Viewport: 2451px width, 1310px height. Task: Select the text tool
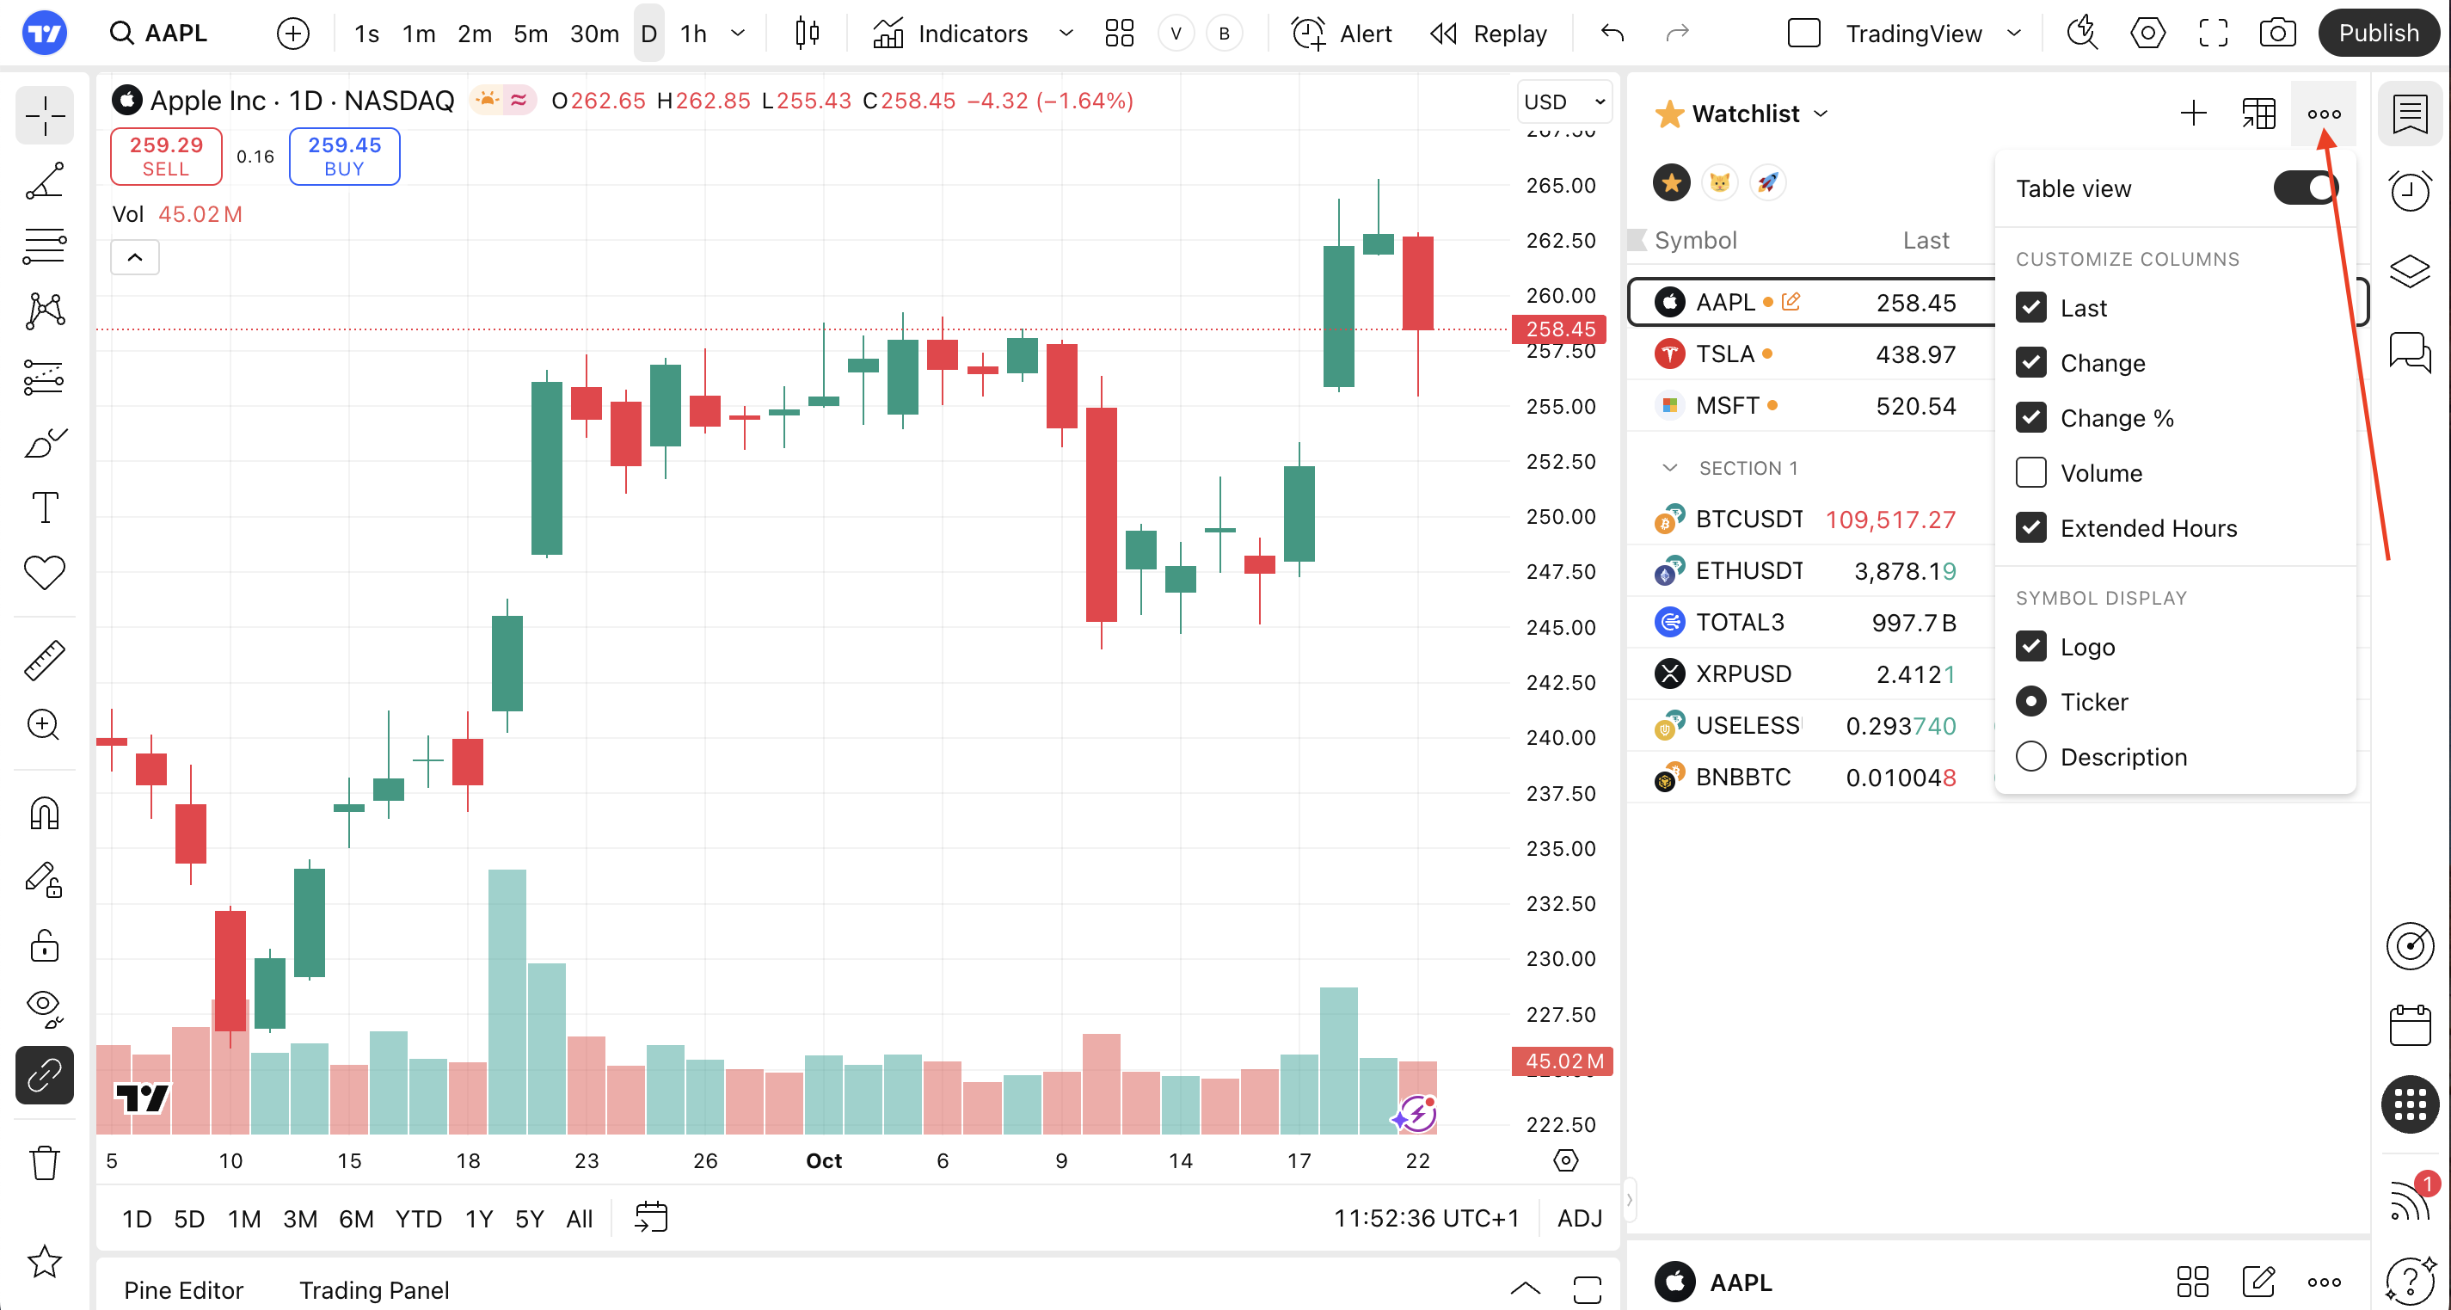pos(44,507)
